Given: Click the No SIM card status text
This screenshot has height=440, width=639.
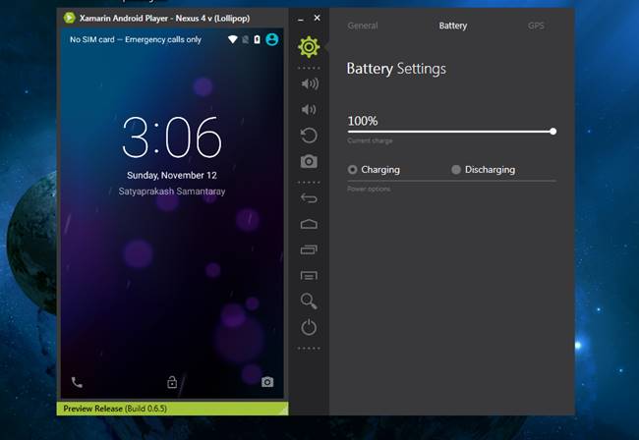Looking at the screenshot, I should click(x=136, y=39).
